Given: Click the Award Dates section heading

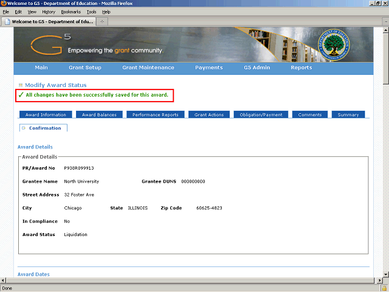Looking at the screenshot, I should 33,274.
